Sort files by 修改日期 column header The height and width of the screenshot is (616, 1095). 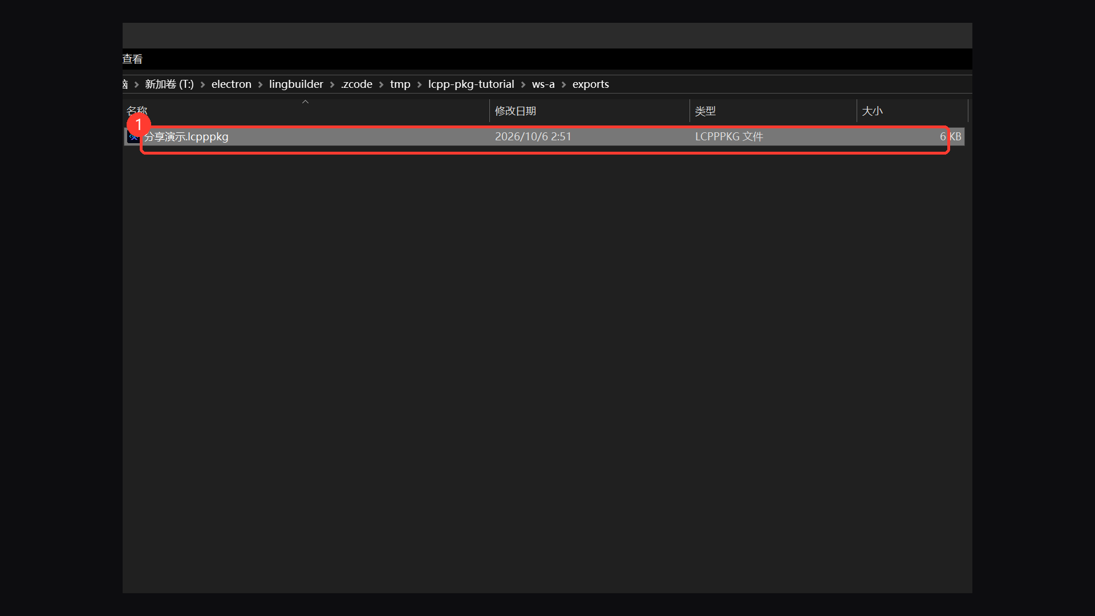point(590,111)
